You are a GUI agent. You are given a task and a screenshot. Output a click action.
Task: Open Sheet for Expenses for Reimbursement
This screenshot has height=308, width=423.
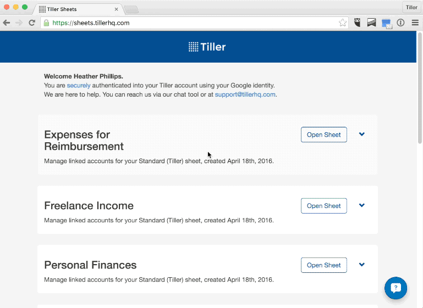[324, 135]
